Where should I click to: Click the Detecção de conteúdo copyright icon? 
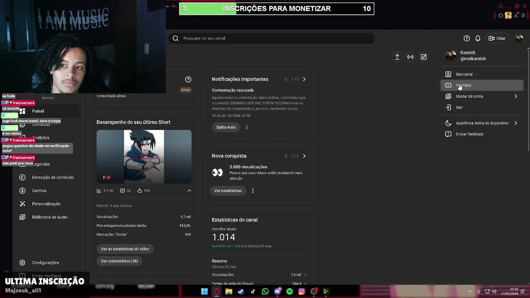coord(22,178)
